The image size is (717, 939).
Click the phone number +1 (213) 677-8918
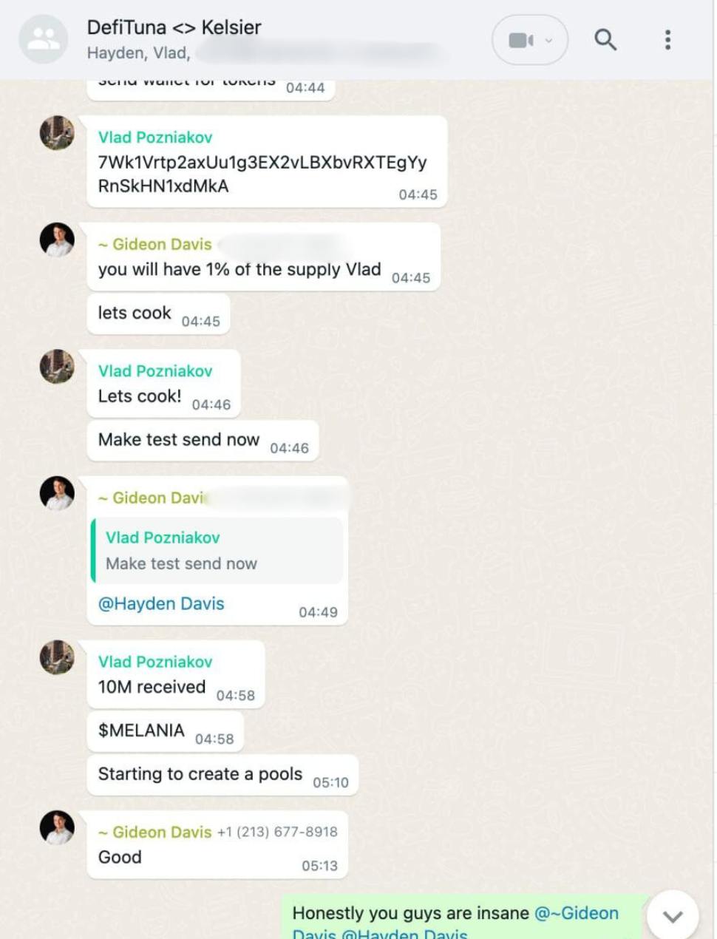pos(277,832)
